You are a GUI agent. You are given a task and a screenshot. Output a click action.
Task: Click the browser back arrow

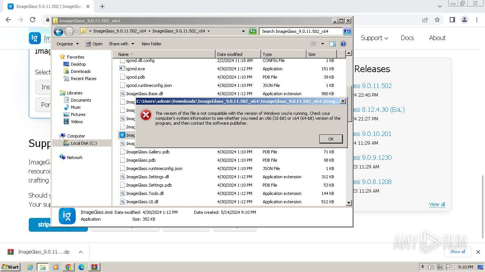tap(8, 20)
